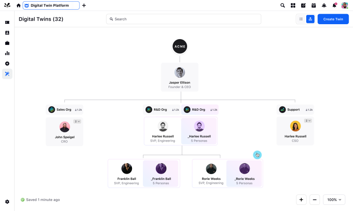Open the bar chart analytics icon in sidebar
The width and height of the screenshot is (353, 211).
7,53
